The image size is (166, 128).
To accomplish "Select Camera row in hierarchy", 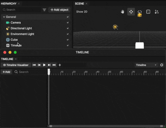I will tap(36, 22).
